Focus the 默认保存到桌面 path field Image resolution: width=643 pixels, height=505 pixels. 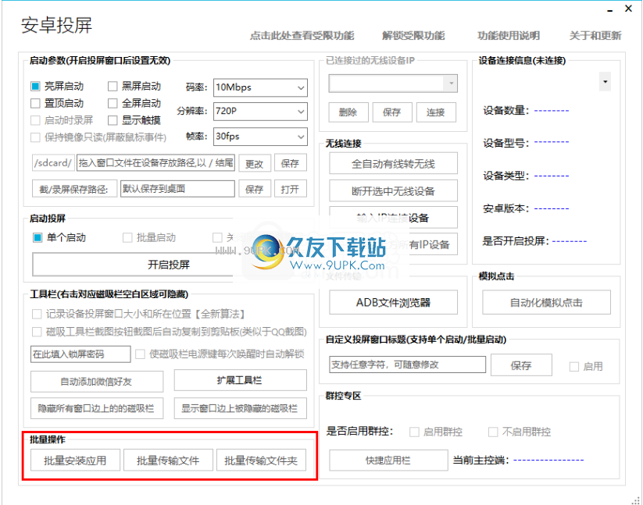177,189
